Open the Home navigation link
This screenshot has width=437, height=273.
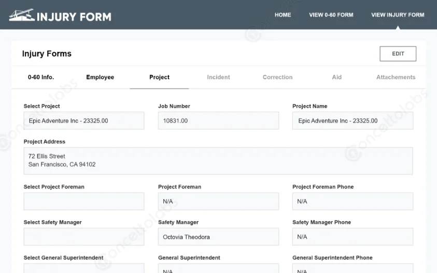(283, 15)
